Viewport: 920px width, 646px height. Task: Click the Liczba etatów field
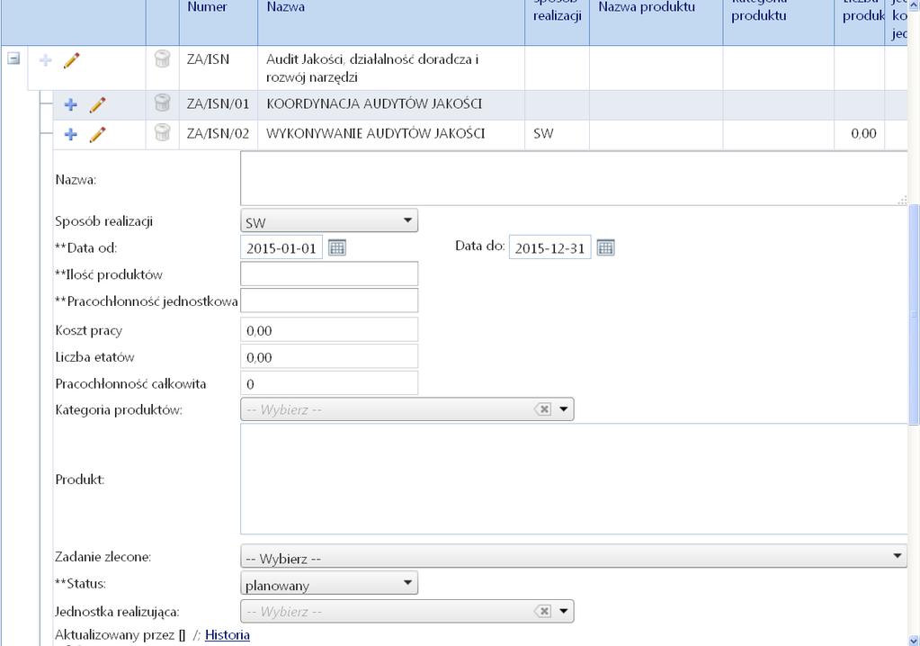(329, 356)
